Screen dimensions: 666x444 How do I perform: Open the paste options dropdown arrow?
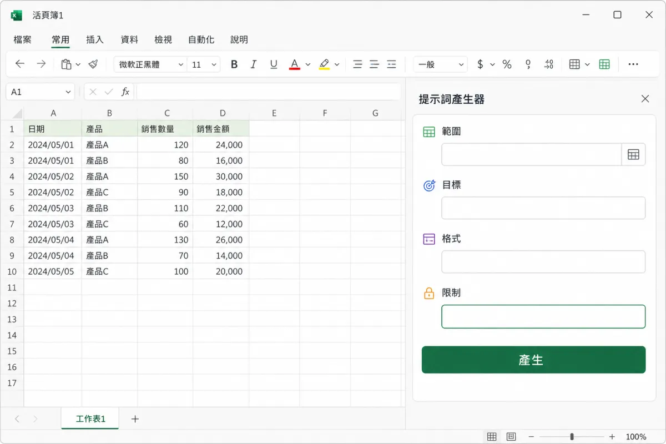[x=78, y=64]
